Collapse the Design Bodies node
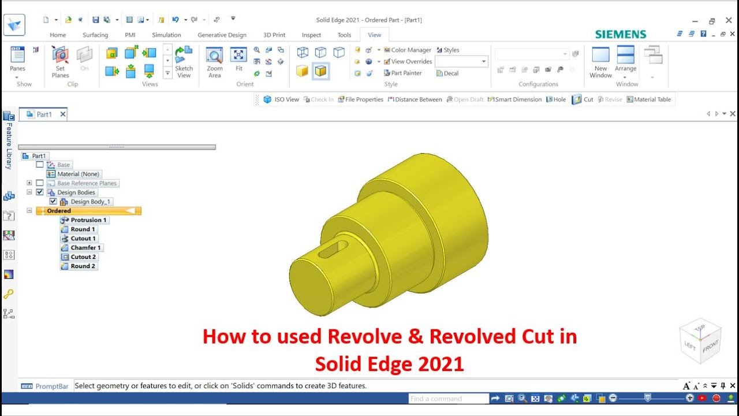This screenshot has width=739, height=416. click(x=29, y=192)
